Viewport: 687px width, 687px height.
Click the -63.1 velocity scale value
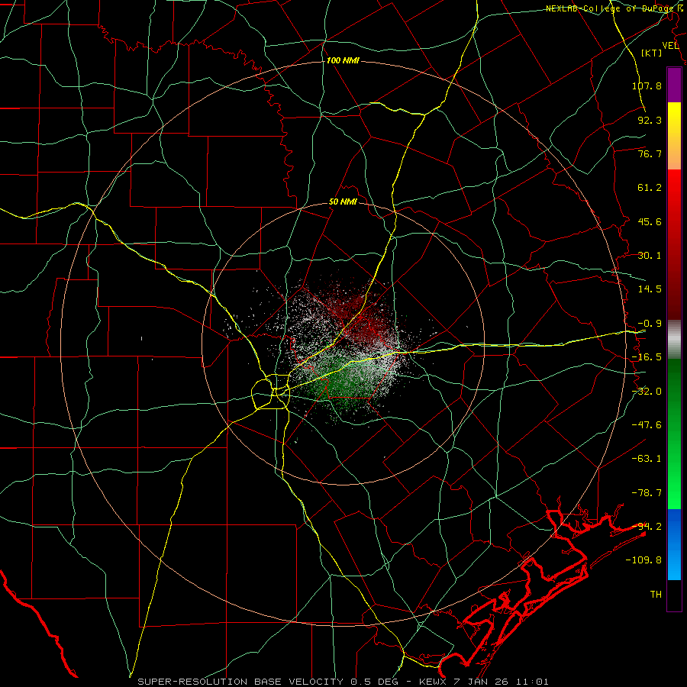(x=647, y=459)
